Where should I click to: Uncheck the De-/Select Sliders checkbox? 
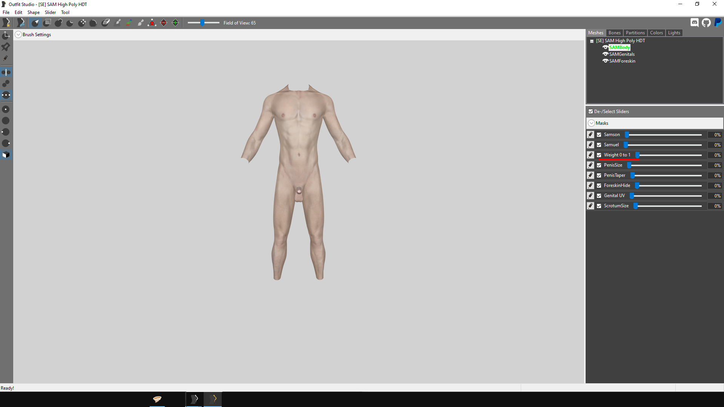coord(591,112)
